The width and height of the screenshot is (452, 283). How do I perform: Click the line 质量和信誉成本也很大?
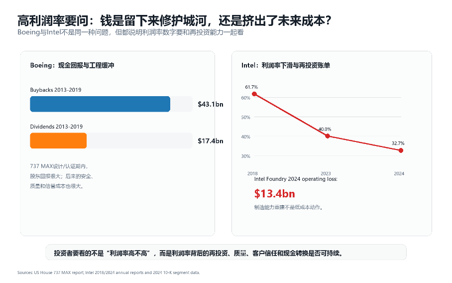click(57, 186)
